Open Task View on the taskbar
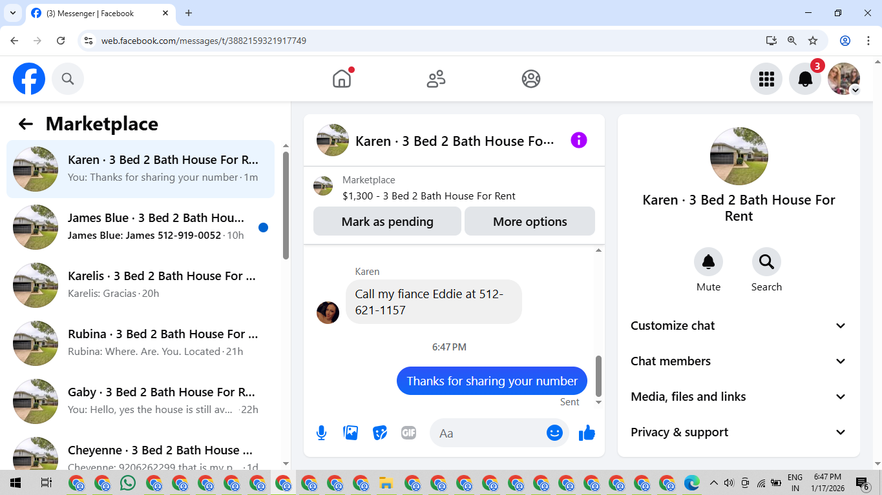 46,483
